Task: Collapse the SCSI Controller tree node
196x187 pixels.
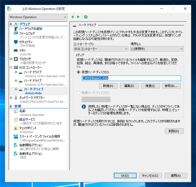Action: (x=11, y=67)
